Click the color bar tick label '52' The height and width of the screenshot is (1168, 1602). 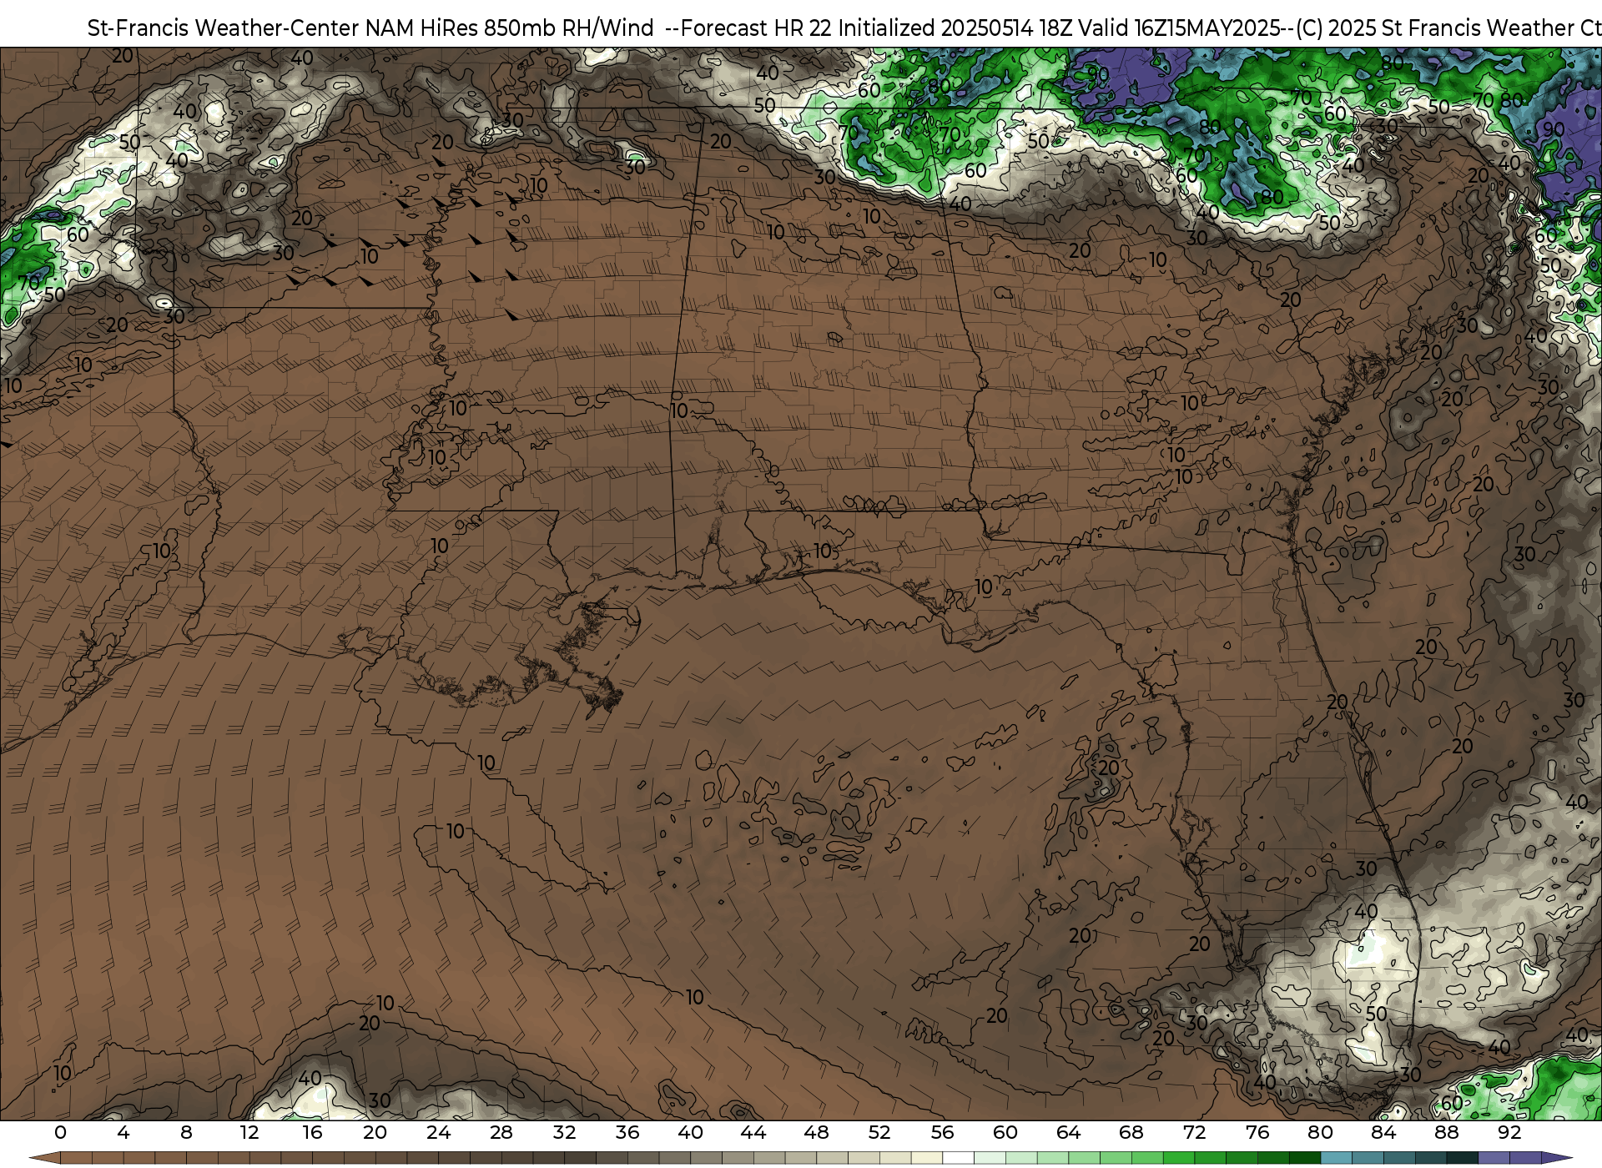[x=879, y=1133]
